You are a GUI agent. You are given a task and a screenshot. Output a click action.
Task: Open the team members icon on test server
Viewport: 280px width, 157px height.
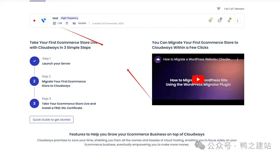[x=229, y=20]
